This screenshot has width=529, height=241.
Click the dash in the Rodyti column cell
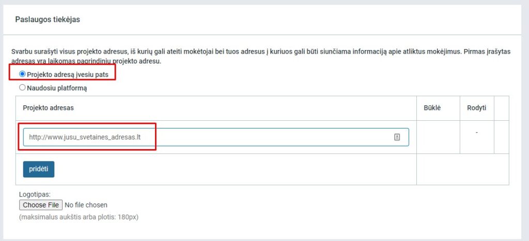[x=476, y=133]
